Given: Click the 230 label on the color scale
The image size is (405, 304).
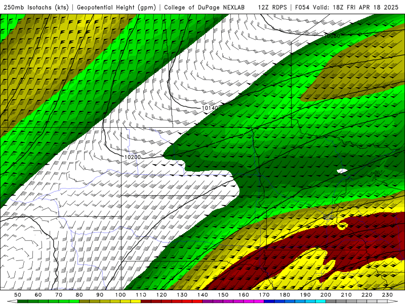Looking at the screenshot, I should 387,295.
